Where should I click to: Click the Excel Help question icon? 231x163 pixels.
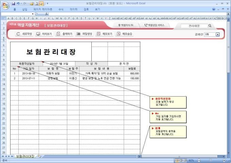pos(214,9)
